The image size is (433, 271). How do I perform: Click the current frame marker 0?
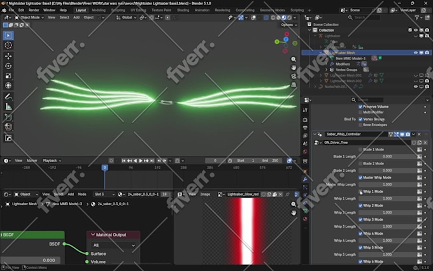coord(104,168)
